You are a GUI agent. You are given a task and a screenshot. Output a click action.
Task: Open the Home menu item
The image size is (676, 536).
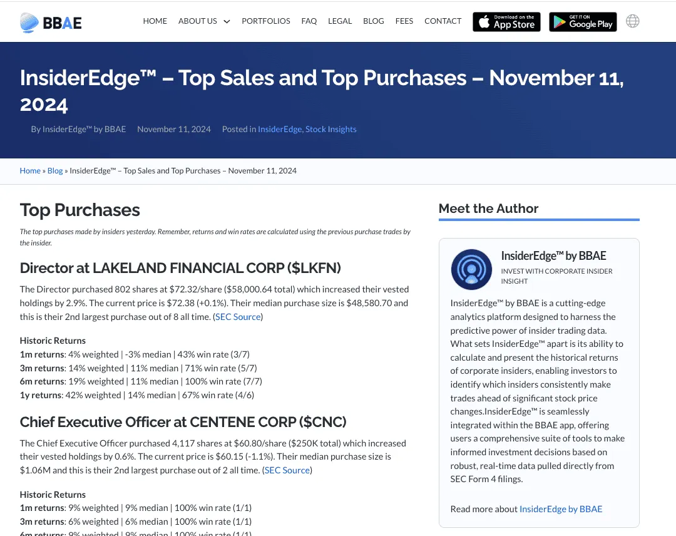(155, 21)
